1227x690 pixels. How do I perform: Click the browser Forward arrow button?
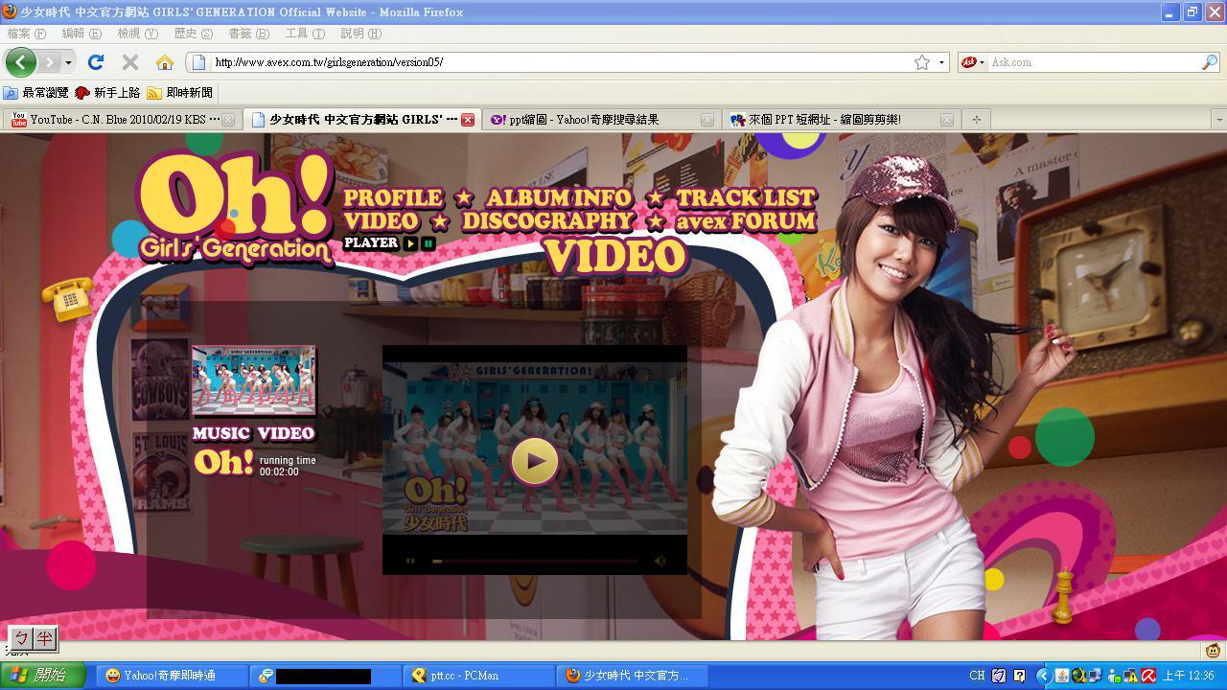[48, 62]
